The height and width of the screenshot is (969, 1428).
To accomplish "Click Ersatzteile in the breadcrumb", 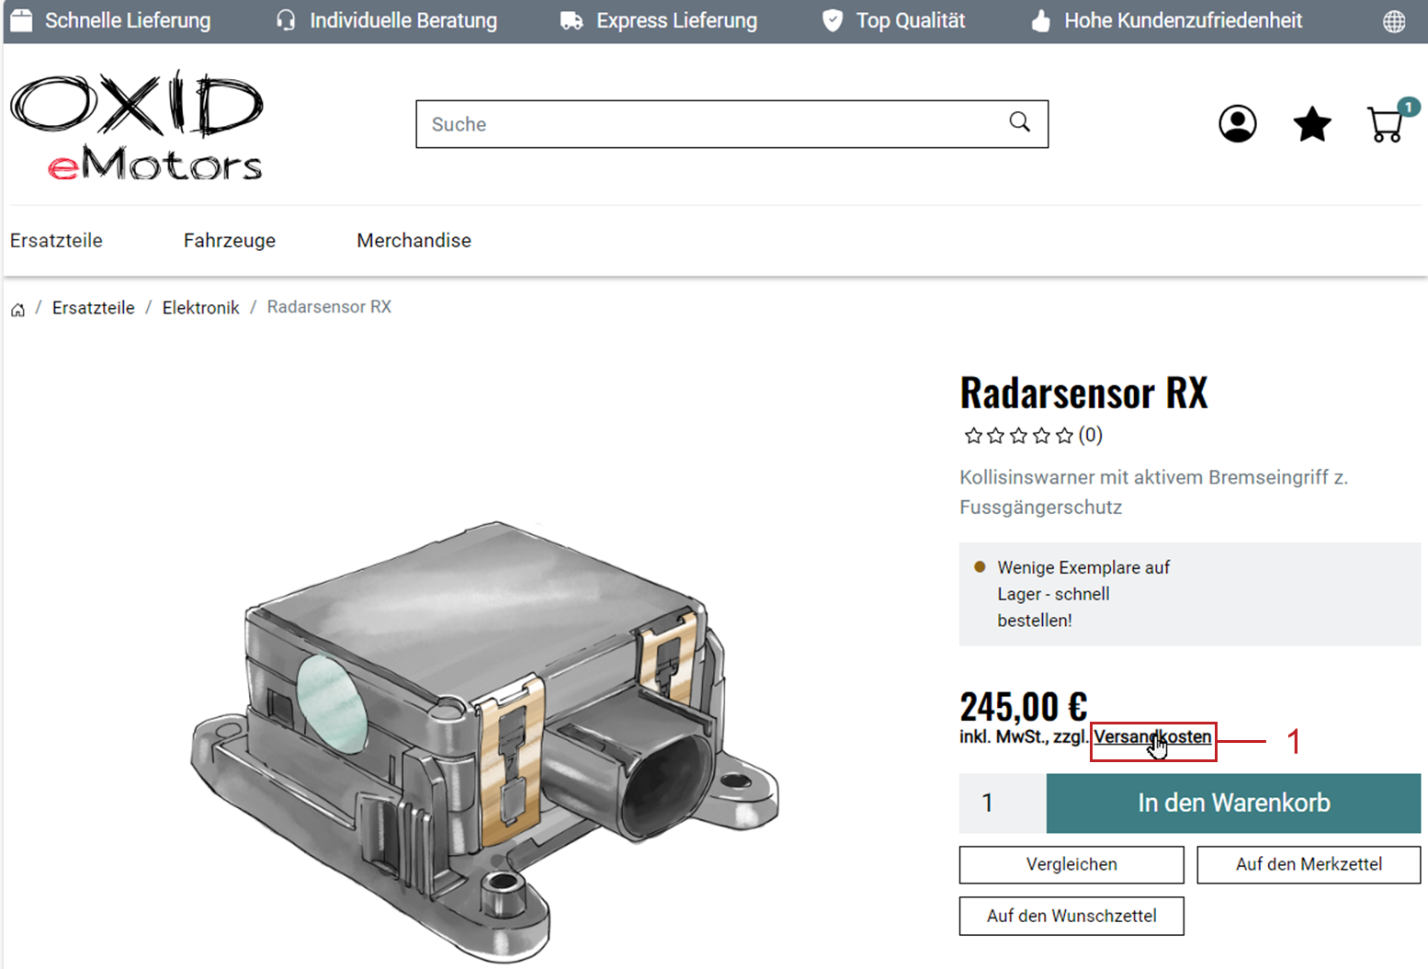I will 93,308.
